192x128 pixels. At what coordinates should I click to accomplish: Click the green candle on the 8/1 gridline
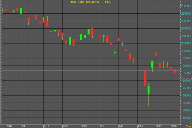coord(21,11)
